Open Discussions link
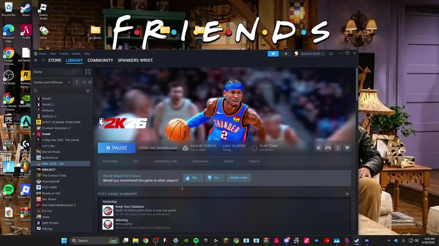This screenshot has height=246, width=439. tap(200, 161)
